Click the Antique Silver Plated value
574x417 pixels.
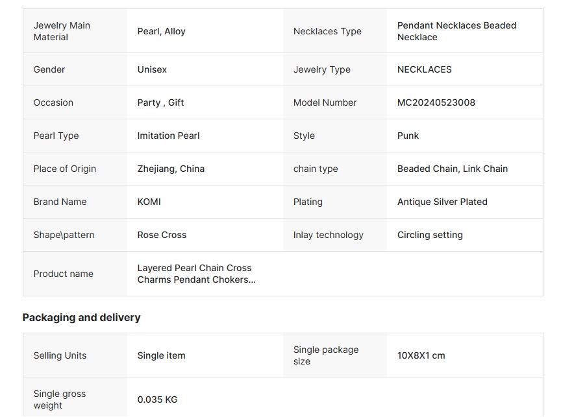click(x=442, y=202)
